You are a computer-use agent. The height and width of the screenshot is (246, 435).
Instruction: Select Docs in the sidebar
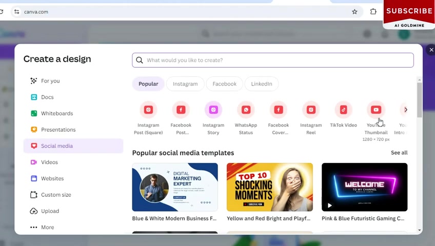(x=73, y=97)
